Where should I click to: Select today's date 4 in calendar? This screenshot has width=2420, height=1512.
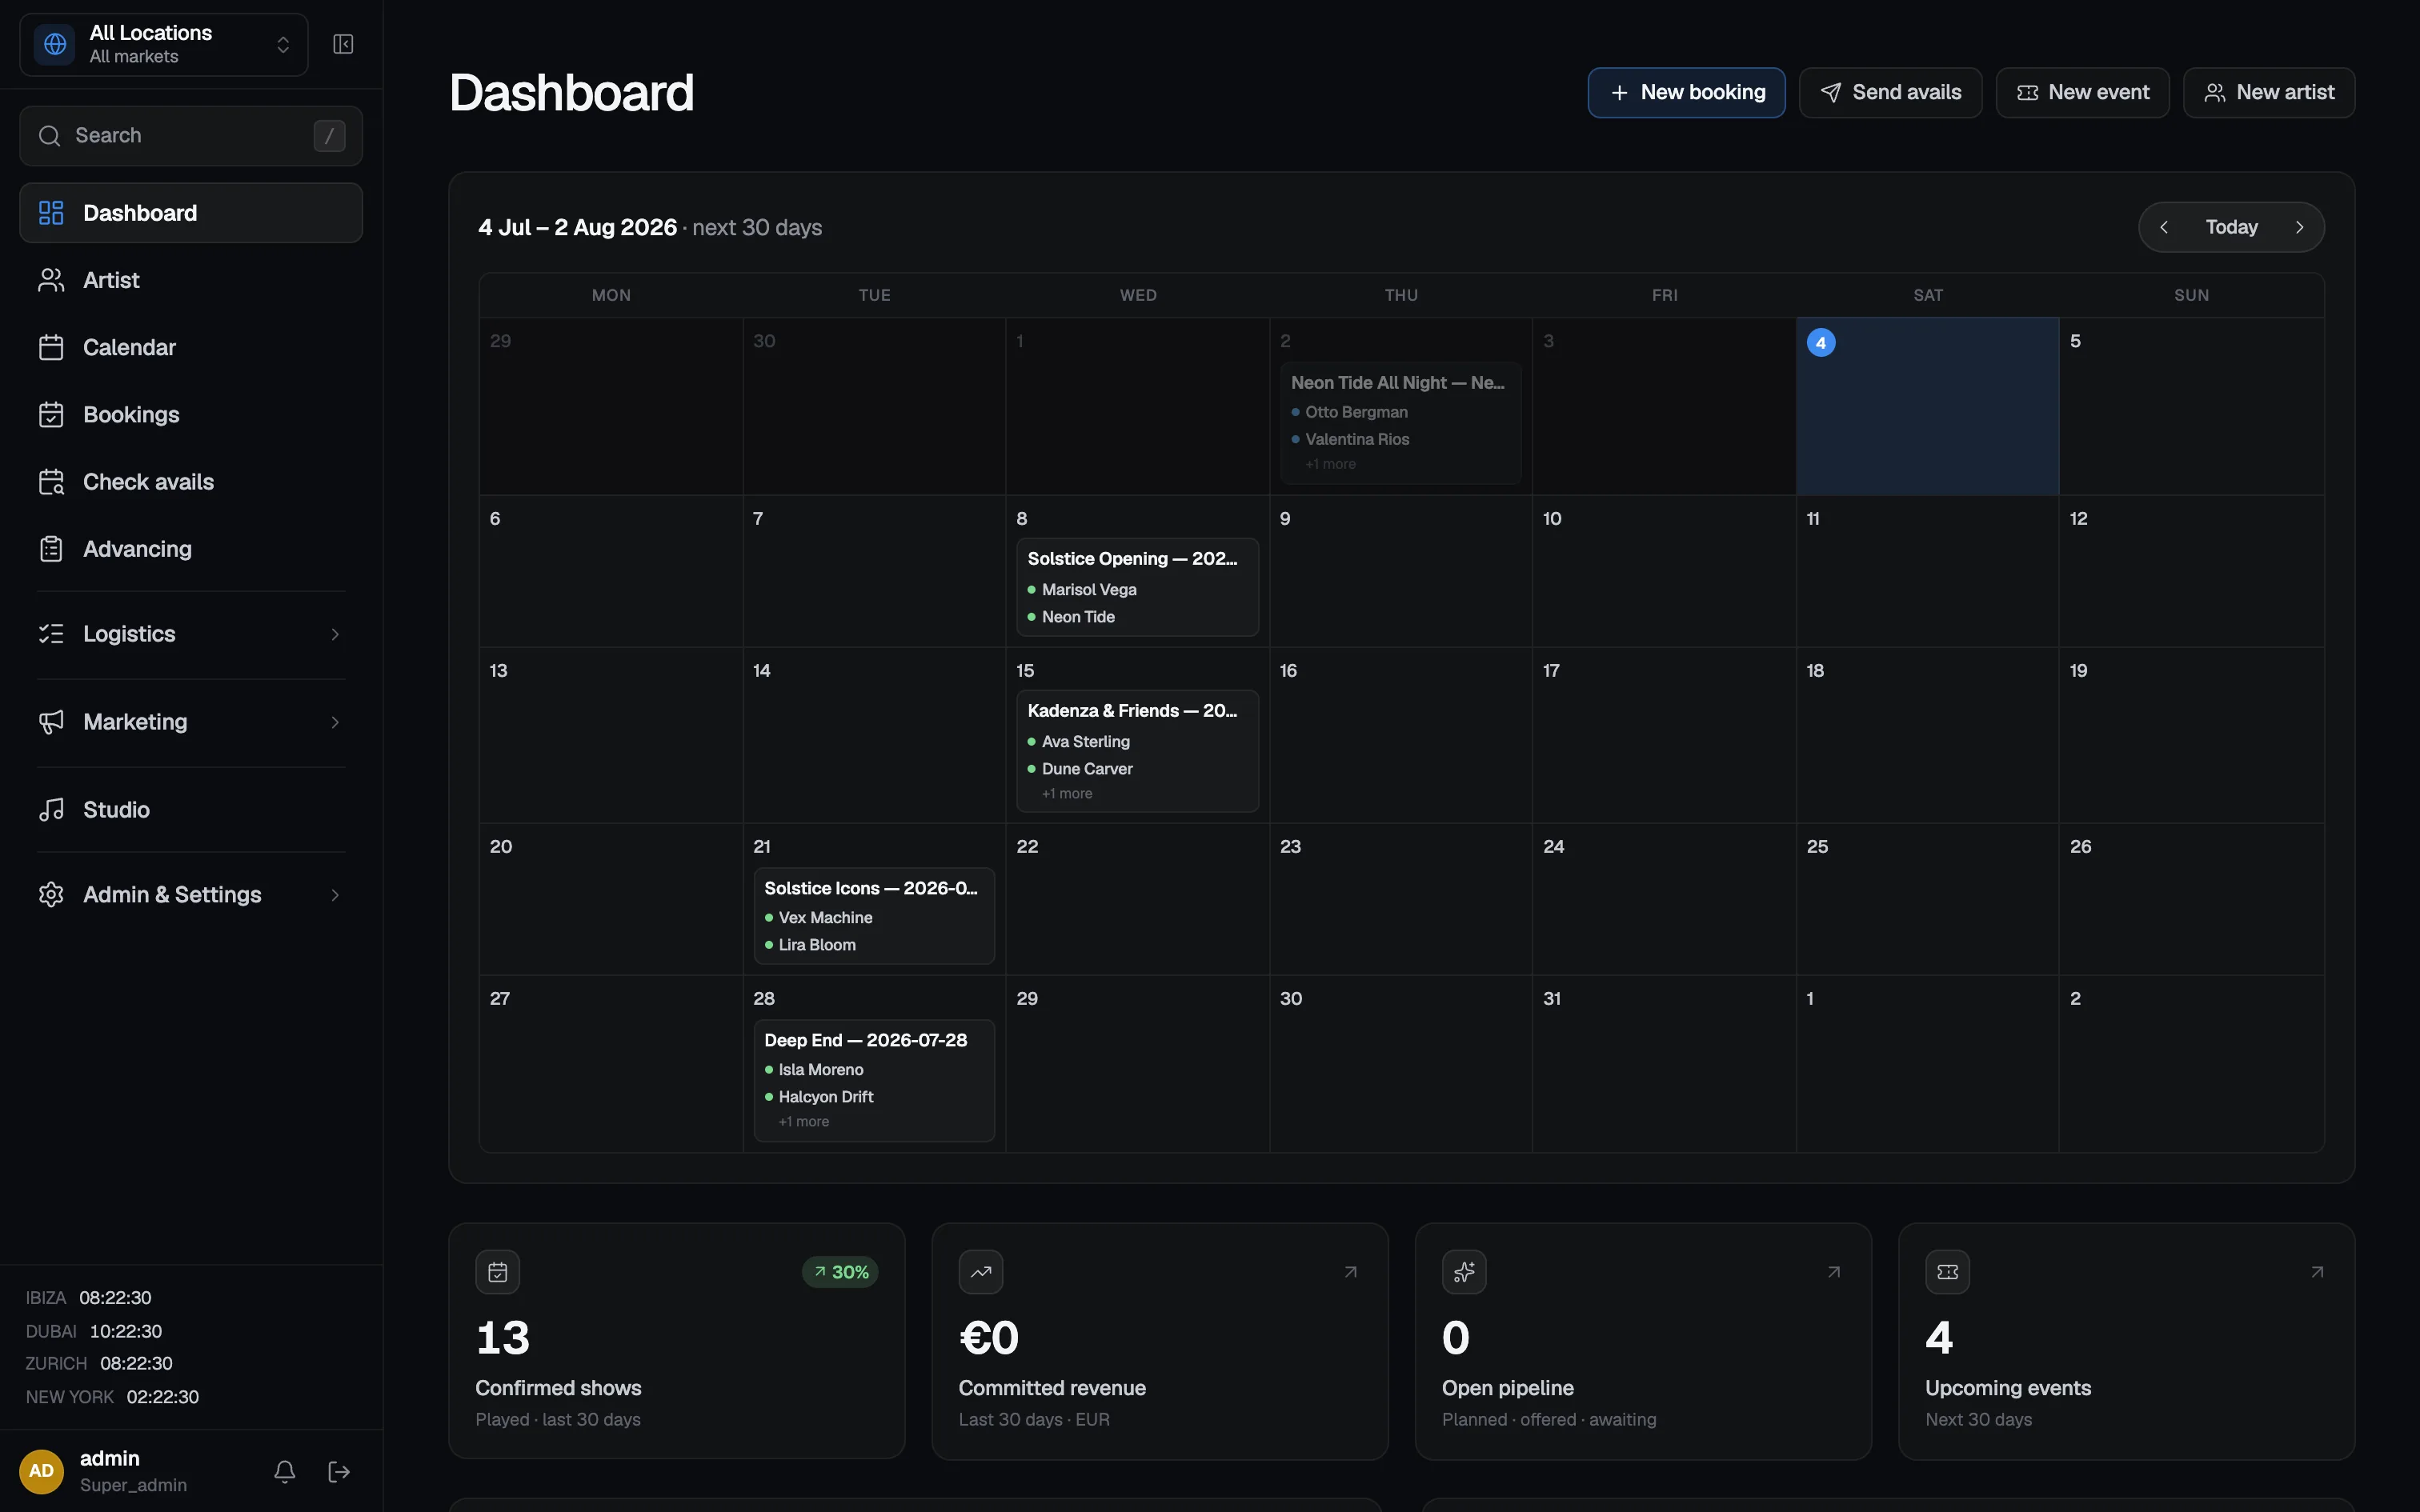[x=1821, y=342]
